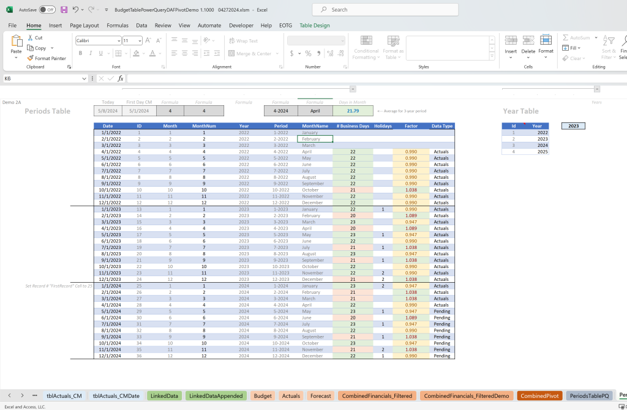This screenshot has width=627, height=410.
Task: Click the Redo arrow icon
Action: [x=91, y=10]
